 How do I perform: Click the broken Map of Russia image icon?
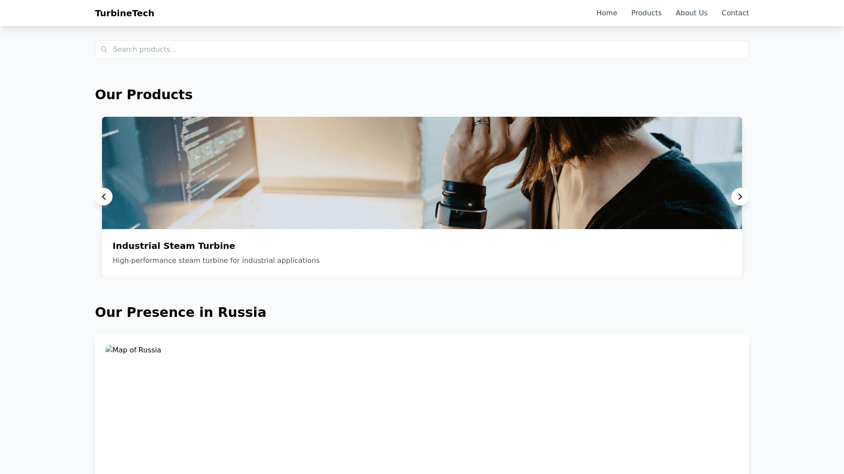pyautogui.click(x=109, y=349)
